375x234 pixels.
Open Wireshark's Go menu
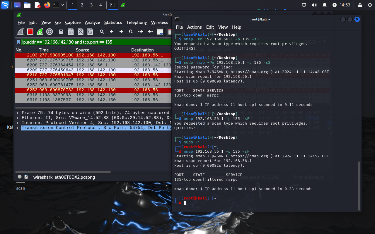point(58,23)
